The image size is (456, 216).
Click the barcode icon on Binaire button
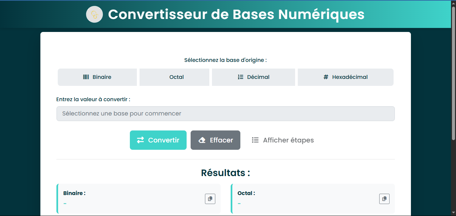click(x=85, y=77)
